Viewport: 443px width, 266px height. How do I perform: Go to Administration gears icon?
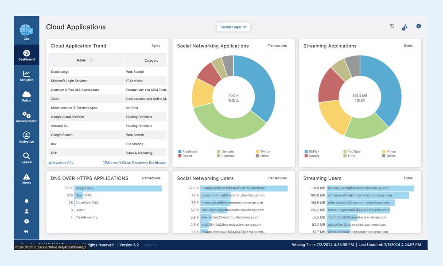point(27,117)
